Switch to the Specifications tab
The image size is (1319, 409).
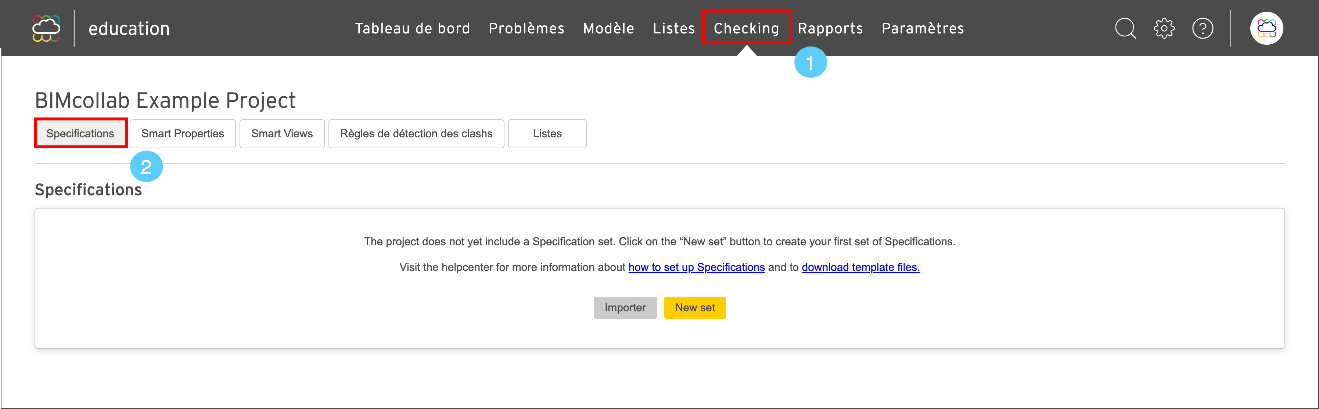click(x=80, y=134)
